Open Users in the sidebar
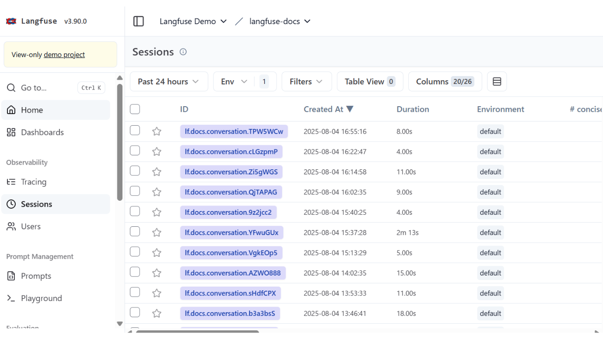 click(x=56, y=226)
